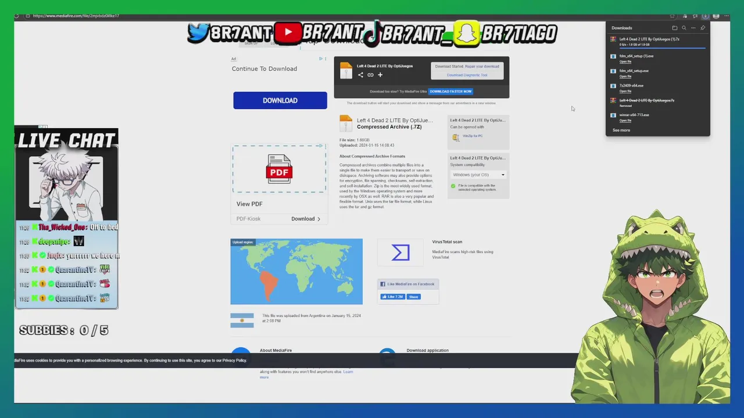Click the upload region world map
744x418 pixels.
tap(296, 272)
